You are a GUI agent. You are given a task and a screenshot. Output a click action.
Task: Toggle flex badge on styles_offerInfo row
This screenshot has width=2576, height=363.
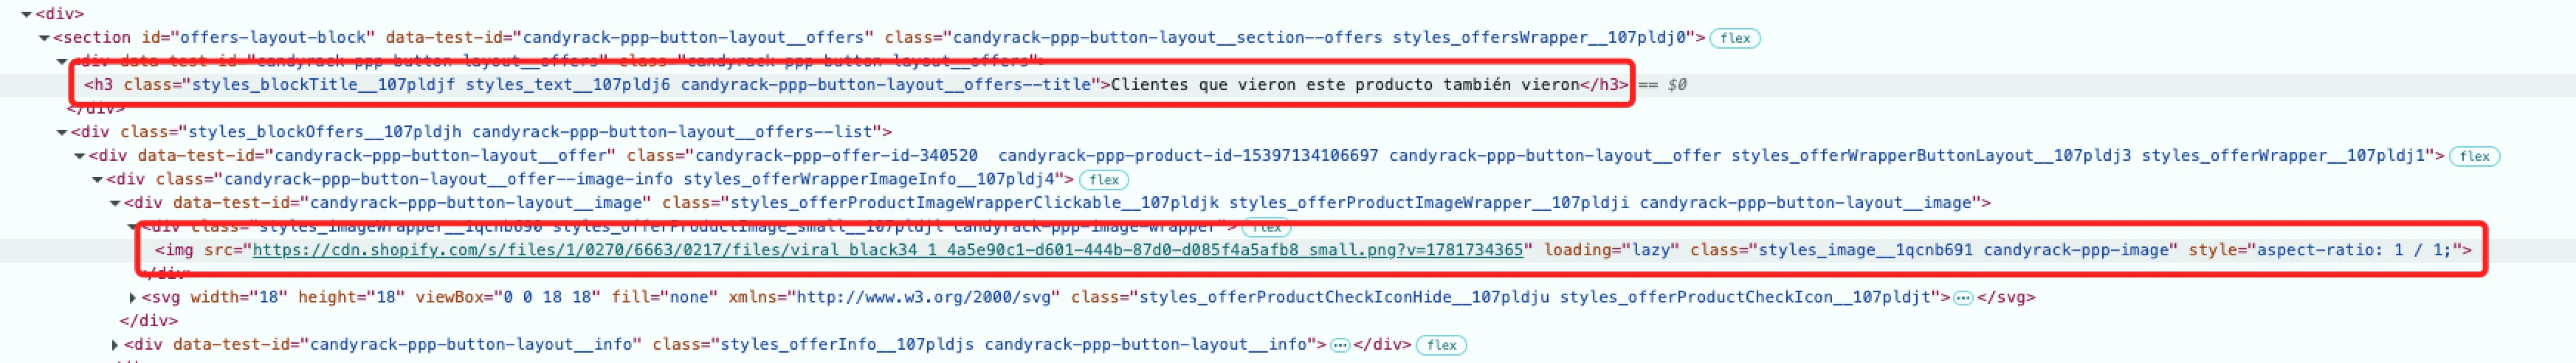(1441, 345)
